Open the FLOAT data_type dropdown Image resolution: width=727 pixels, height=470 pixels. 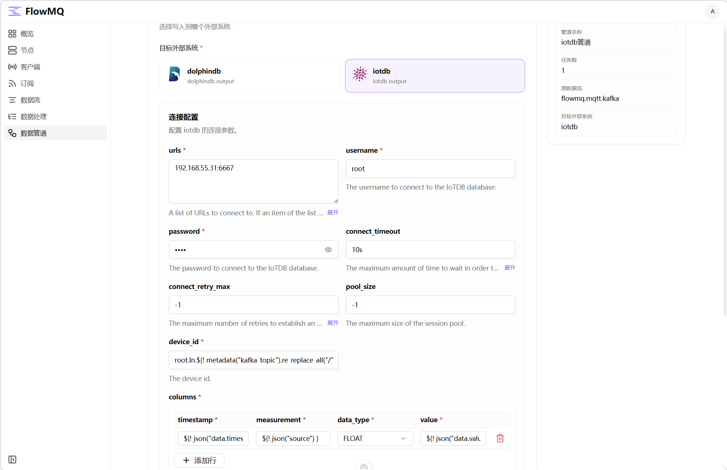(x=374, y=438)
